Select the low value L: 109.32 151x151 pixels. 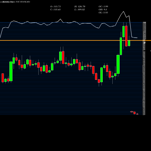[x=80, y=10]
